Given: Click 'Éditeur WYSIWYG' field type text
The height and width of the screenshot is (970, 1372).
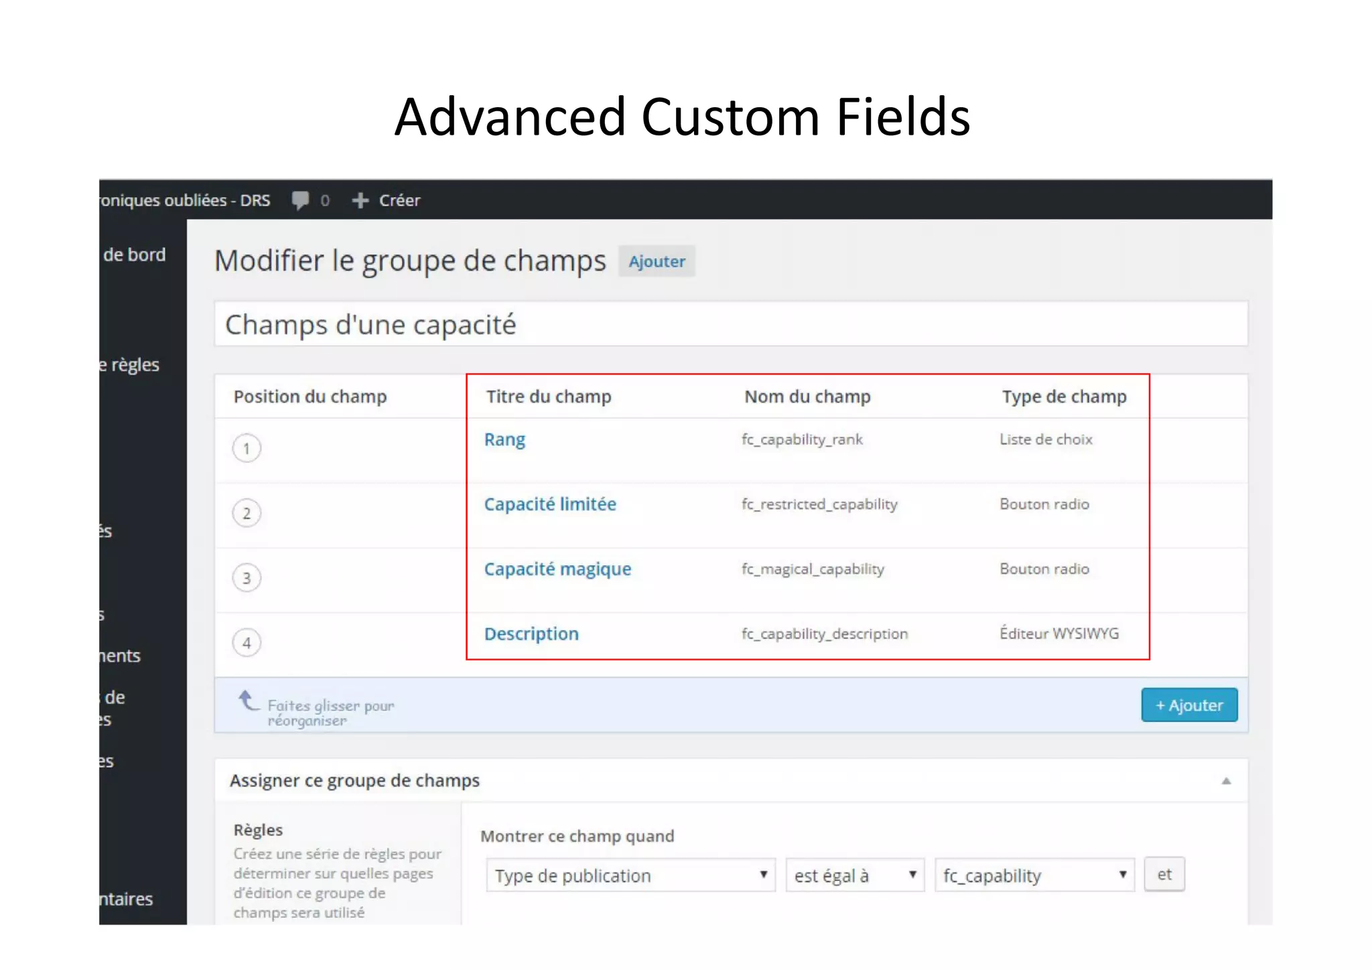Looking at the screenshot, I should click(x=1059, y=633).
